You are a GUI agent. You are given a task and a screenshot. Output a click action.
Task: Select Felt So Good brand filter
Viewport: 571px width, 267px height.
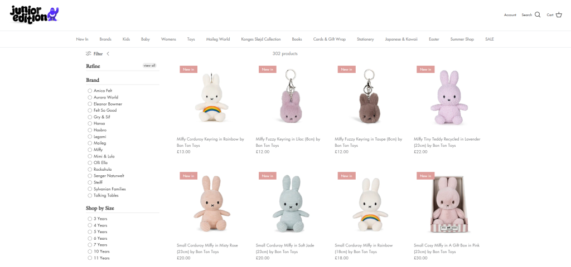103,111
